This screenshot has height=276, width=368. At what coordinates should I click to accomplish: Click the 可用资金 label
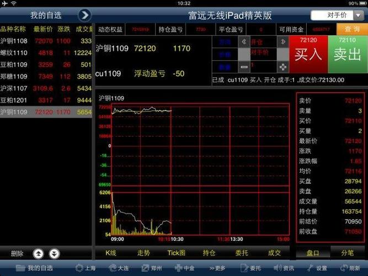click(291, 29)
